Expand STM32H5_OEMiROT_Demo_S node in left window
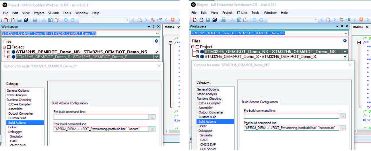Screen dimensions: 371x151 [x=9, y=57]
